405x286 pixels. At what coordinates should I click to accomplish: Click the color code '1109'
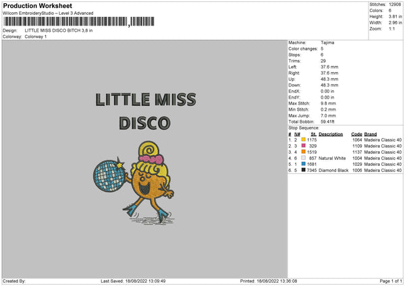click(x=357, y=146)
